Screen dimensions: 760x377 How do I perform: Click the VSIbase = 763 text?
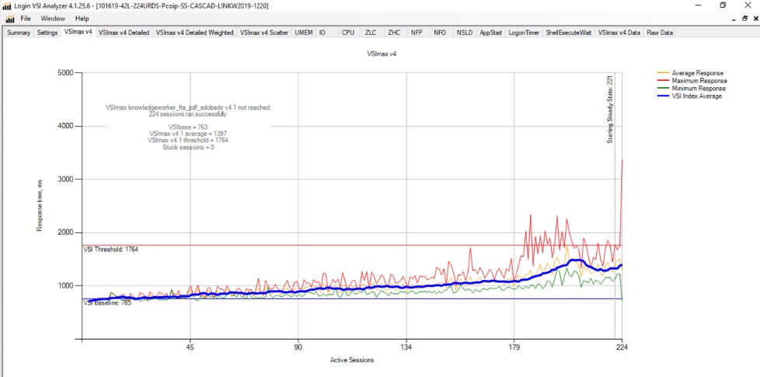189,127
